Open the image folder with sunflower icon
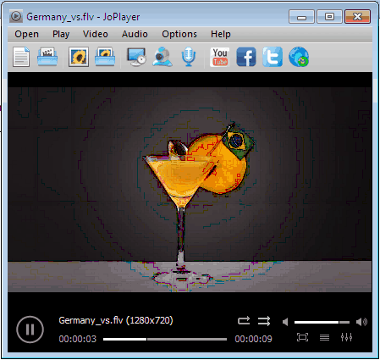Image resolution: width=380 pixels, height=360 pixels. click(x=105, y=57)
